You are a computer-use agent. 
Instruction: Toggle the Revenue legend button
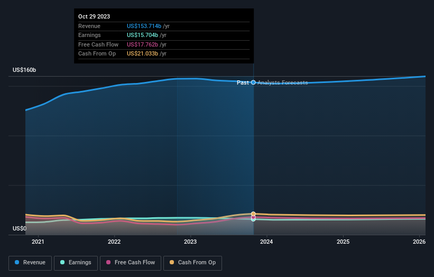[30, 263]
